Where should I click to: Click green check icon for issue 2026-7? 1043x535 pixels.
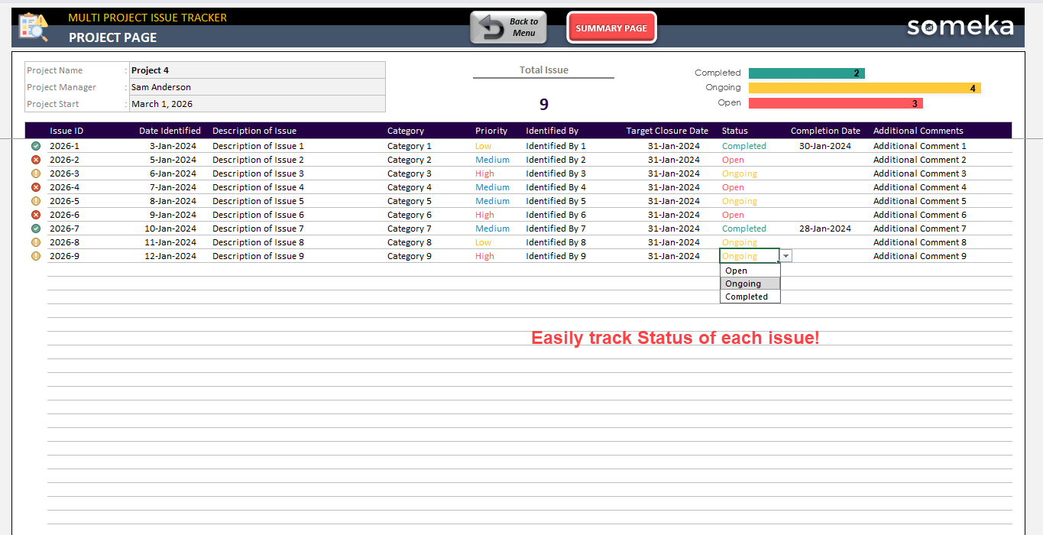(36, 229)
